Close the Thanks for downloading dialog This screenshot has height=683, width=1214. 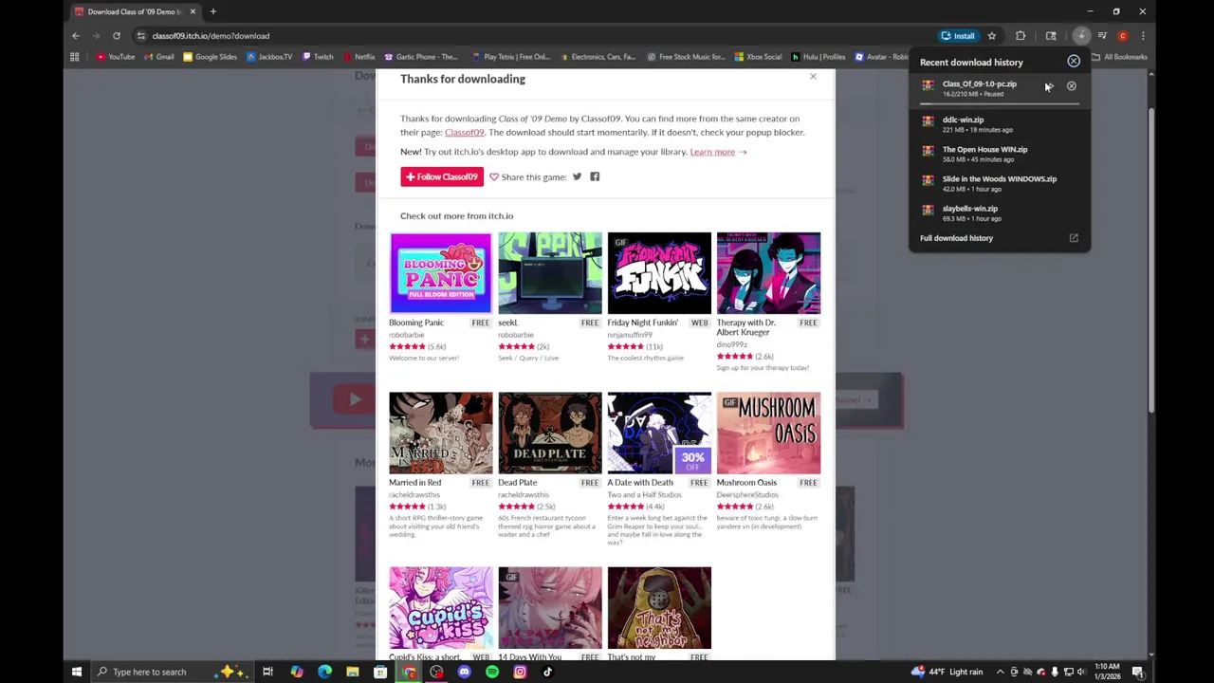tap(813, 77)
